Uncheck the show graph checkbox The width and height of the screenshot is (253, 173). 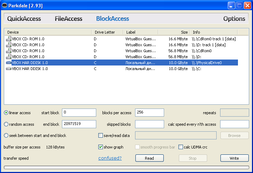pos(100,147)
